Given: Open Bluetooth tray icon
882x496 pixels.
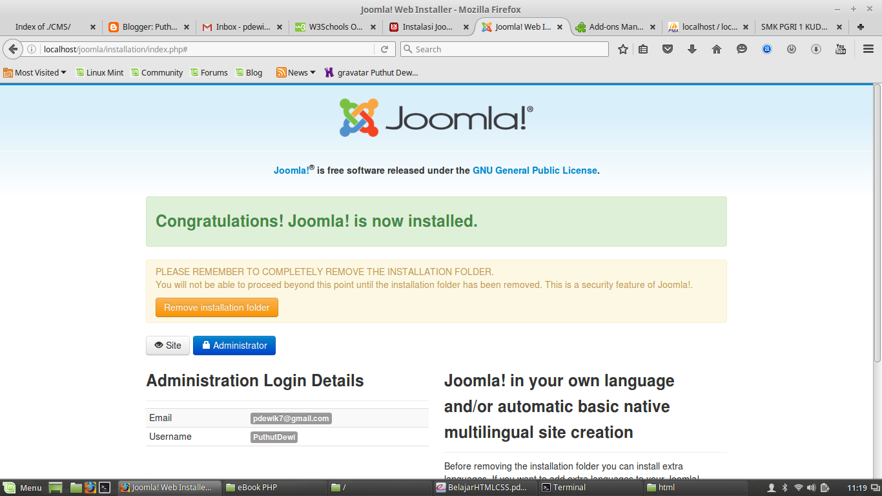Looking at the screenshot, I should pyautogui.click(x=785, y=488).
